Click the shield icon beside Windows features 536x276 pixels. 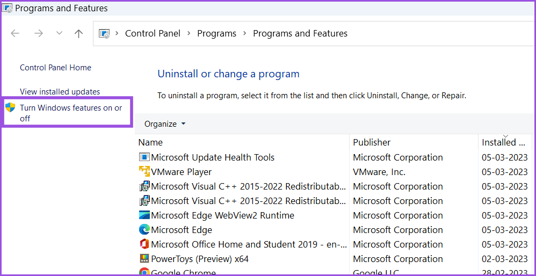(x=10, y=107)
